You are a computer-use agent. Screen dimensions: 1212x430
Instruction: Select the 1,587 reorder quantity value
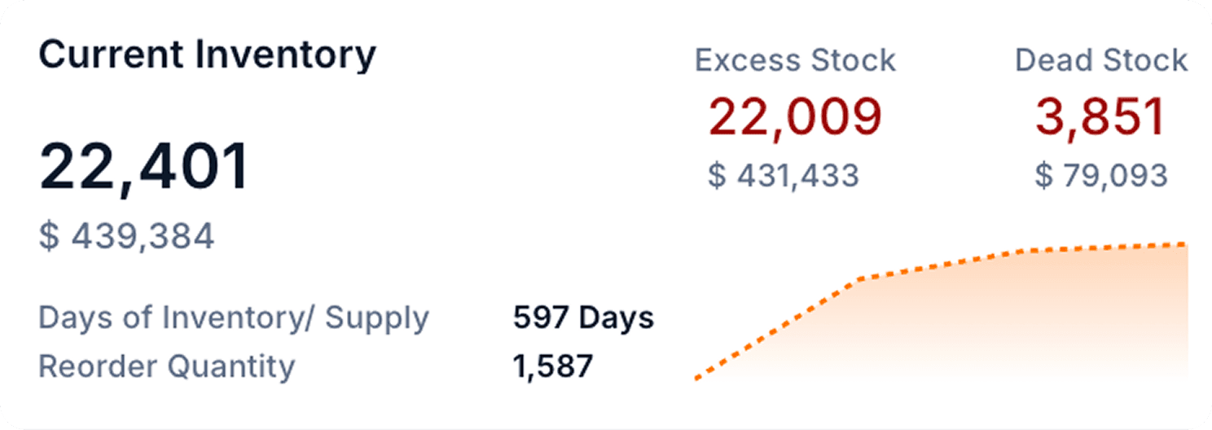[552, 366]
